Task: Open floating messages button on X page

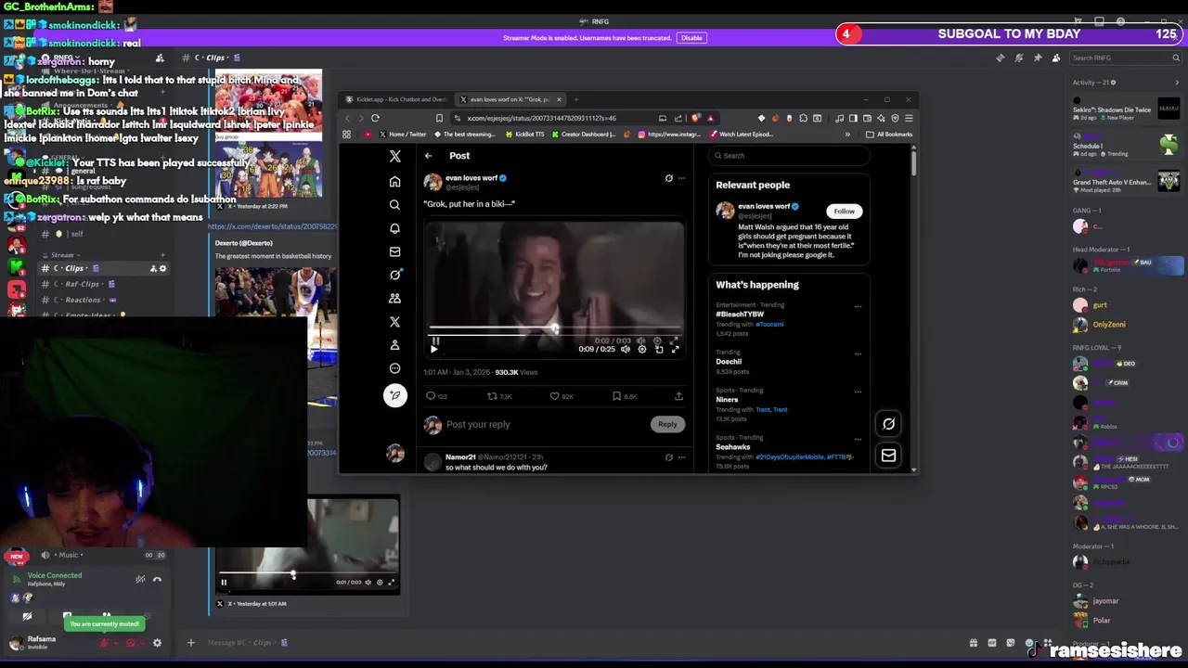Action: point(888,456)
